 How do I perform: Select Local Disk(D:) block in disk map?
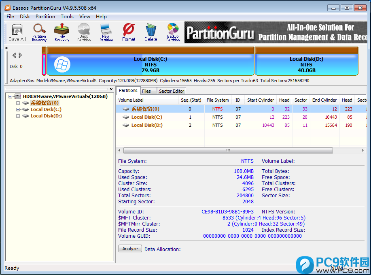coord(306,61)
